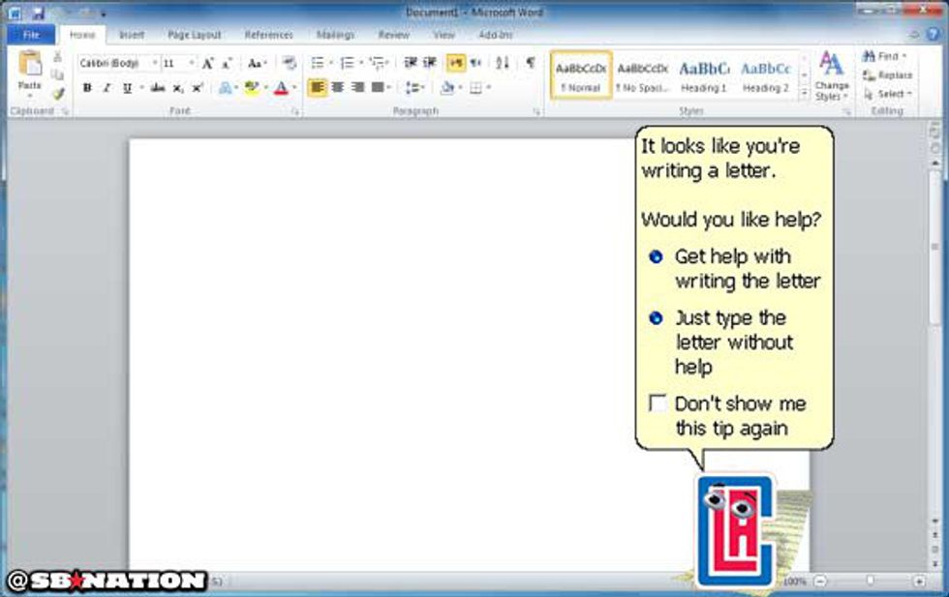Click the zoom slider in status bar
The image size is (949, 597).
(x=870, y=582)
